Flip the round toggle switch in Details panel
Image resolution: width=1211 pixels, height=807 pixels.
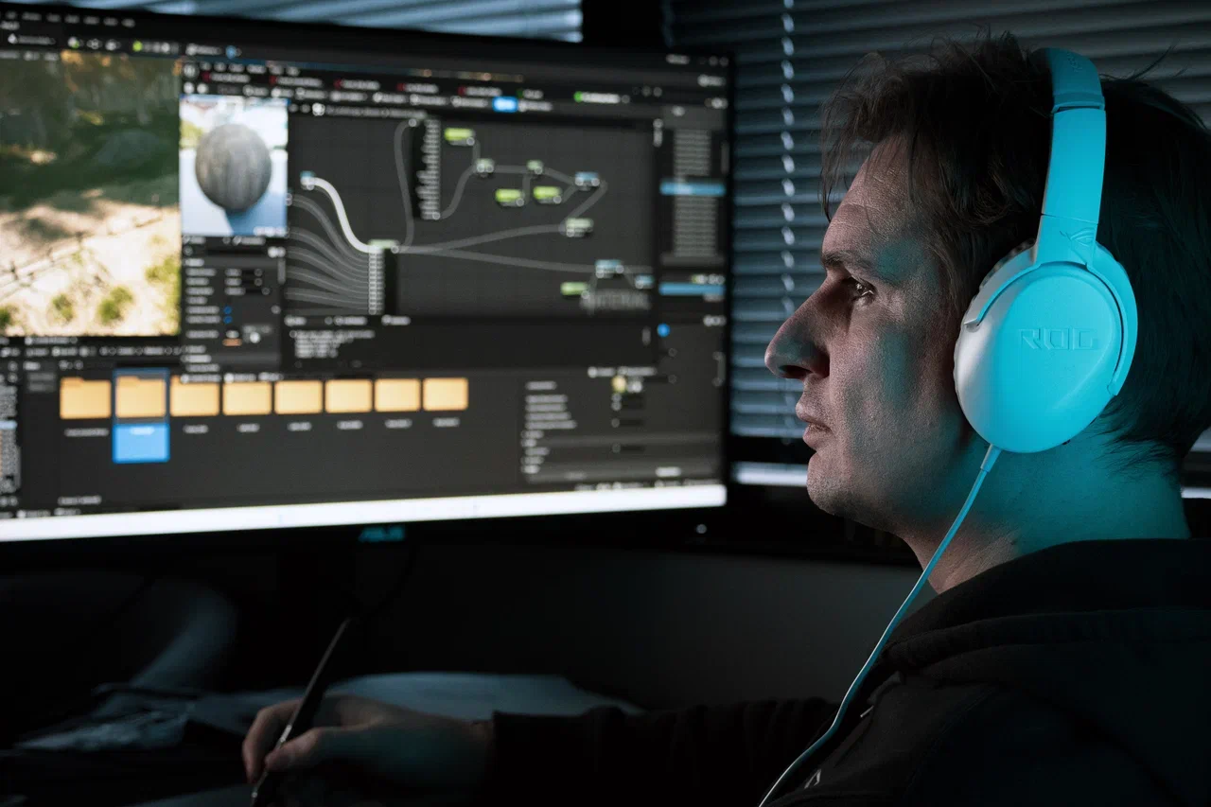253,336
